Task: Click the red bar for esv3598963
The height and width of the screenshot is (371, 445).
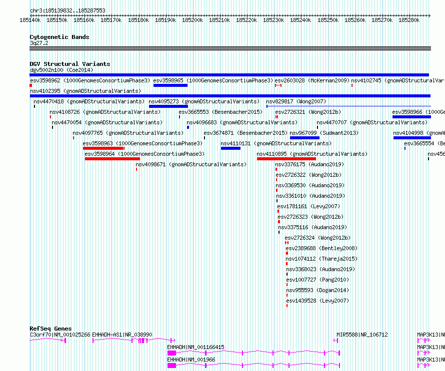Action: coord(103,148)
